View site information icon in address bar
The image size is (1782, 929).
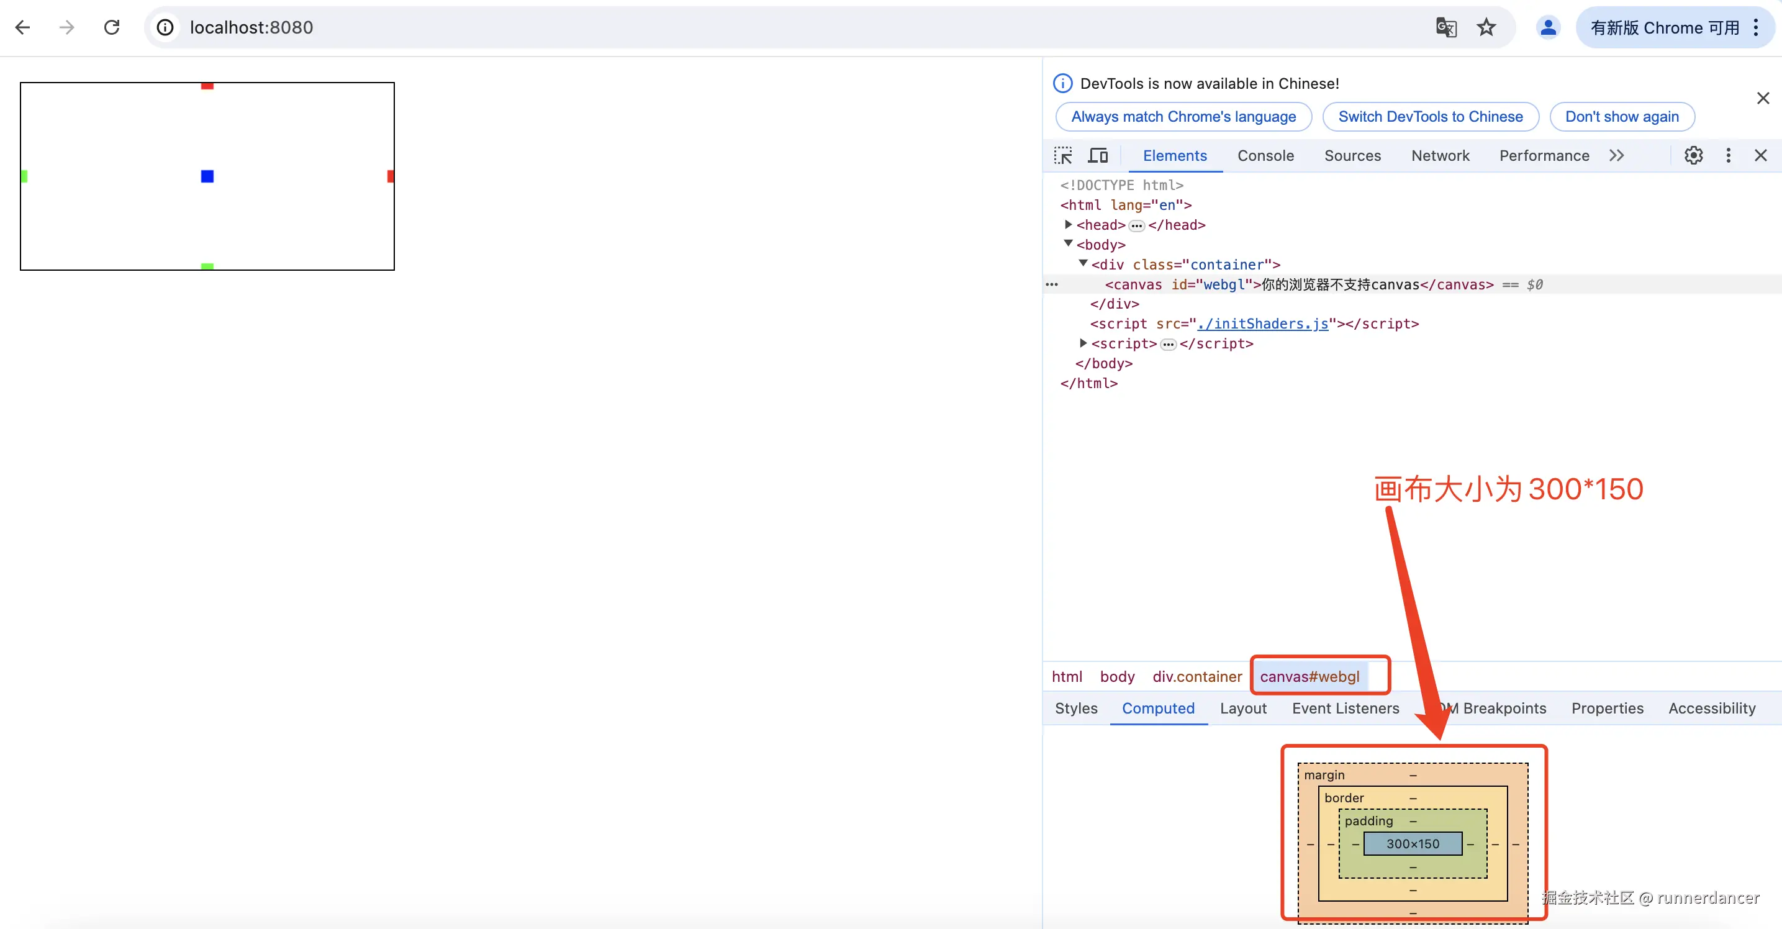coord(165,28)
